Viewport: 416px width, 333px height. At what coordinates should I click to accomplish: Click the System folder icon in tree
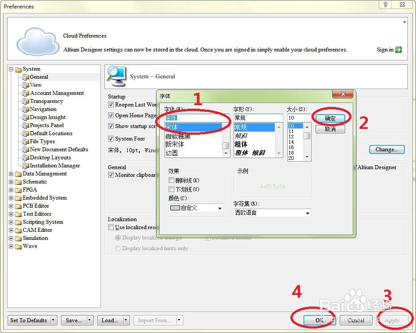tap(18, 69)
